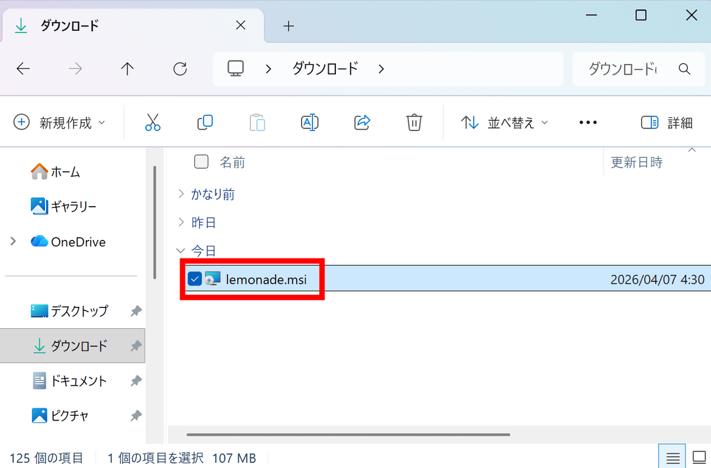711x468 pixels.
Task: Toggle the 詳細 details pane
Action: [667, 123]
